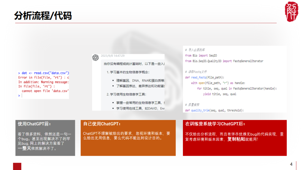Click the bold text 复制粘贴 in red box

pyautogui.click(x=236, y=139)
